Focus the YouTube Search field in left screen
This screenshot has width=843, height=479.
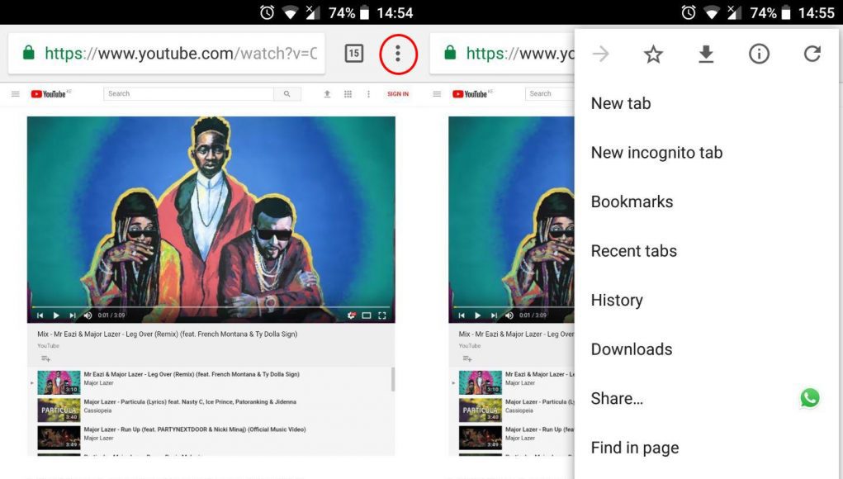point(189,94)
